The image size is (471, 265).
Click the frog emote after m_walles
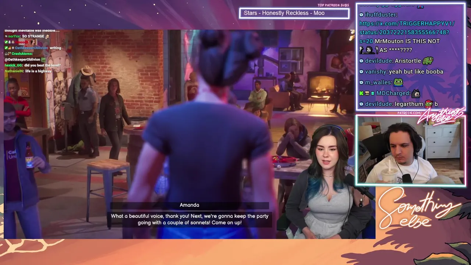pyautogui.click(x=398, y=82)
